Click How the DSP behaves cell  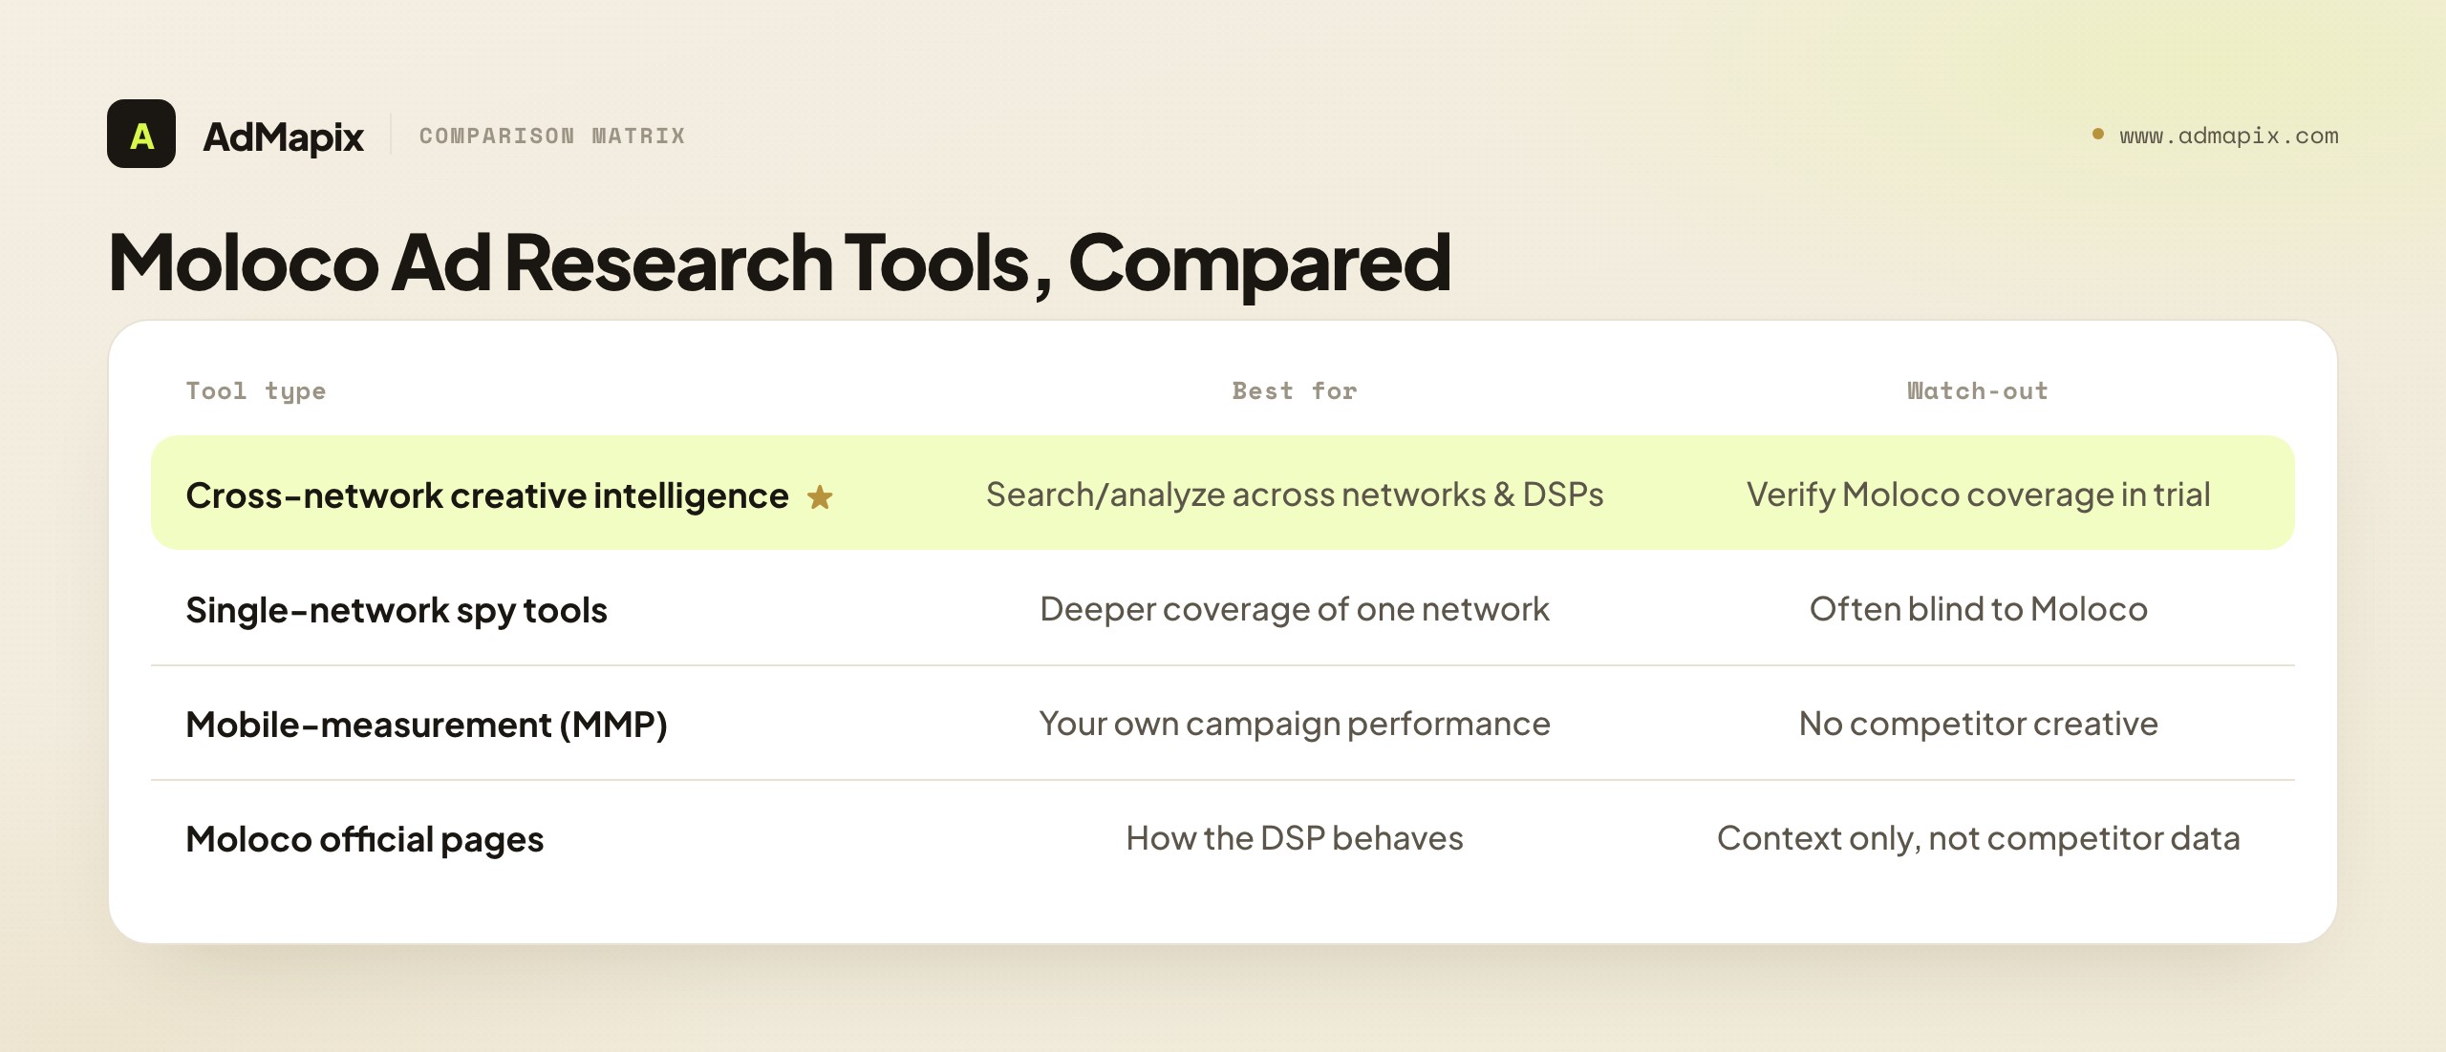coord(1295,838)
